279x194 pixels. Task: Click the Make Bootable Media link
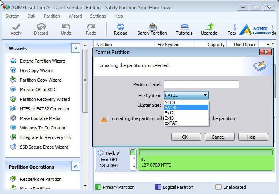click(x=40, y=118)
